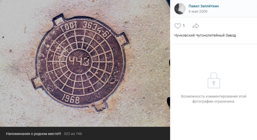Click the 1968 inscription on the photo
Viewport: 257px width, 140px height.
[x=71, y=98]
